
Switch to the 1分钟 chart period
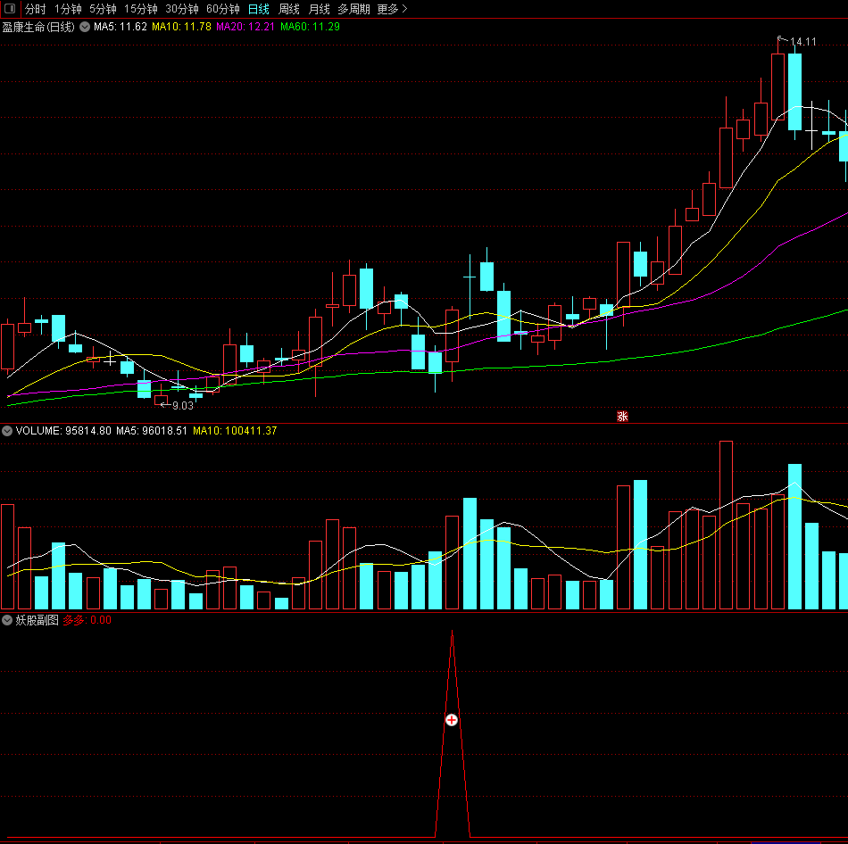[x=68, y=9]
